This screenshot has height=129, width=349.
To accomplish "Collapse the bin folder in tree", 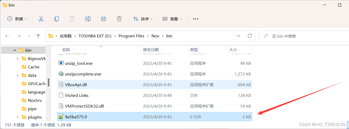I will pyautogui.click(x=15, y=50).
